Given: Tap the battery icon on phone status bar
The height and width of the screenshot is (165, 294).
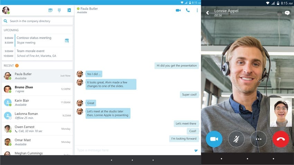Looking at the screenshot, I should coord(278,3).
